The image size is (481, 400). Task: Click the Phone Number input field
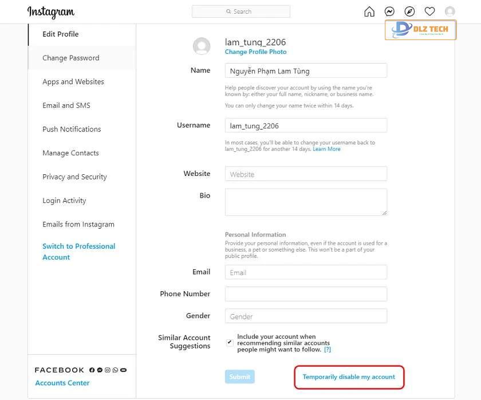(306, 294)
